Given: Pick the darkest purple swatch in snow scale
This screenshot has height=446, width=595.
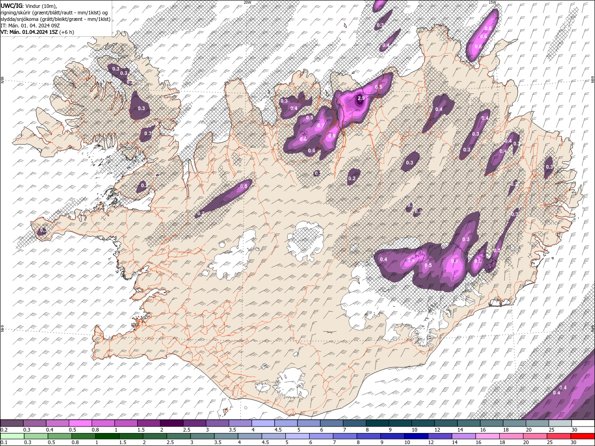Looking at the screenshot, I should (x=171, y=423).
